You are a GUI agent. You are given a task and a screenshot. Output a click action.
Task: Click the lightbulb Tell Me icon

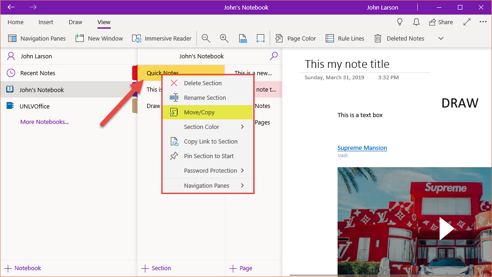click(x=400, y=22)
